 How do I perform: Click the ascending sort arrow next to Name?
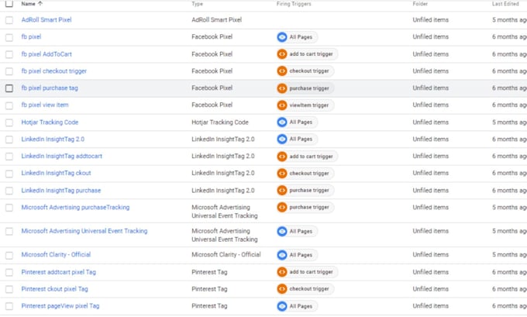coord(40,4)
